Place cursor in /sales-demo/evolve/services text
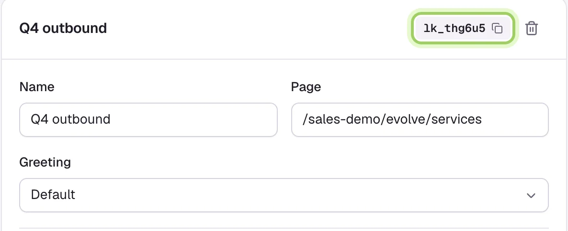The width and height of the screenshot is (568, 231). coord(392,119)
